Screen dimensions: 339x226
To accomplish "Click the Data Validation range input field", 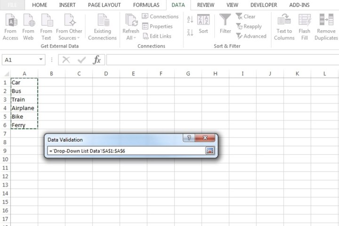I will (x=125, y=151).
